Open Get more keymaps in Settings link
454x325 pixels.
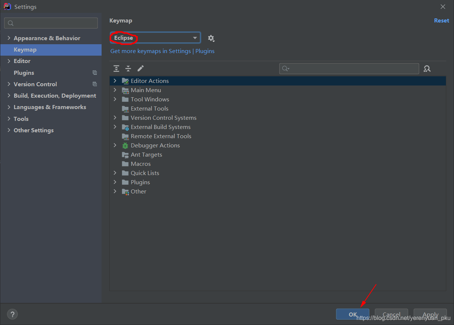[163, 51]
